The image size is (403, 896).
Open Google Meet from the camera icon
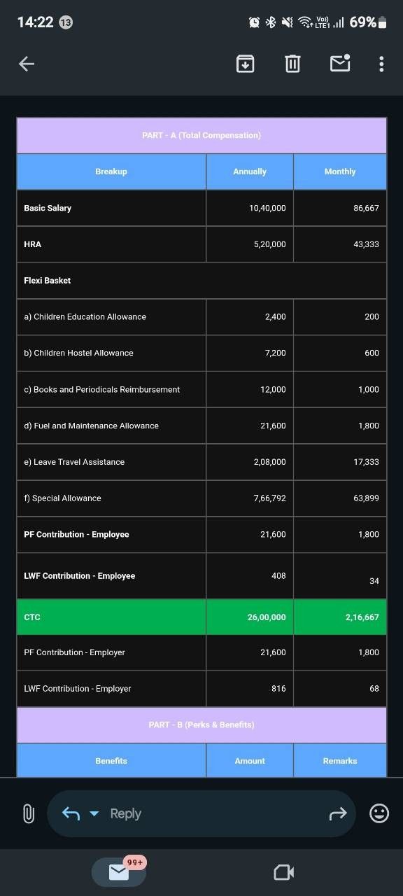tap(283, 872)
